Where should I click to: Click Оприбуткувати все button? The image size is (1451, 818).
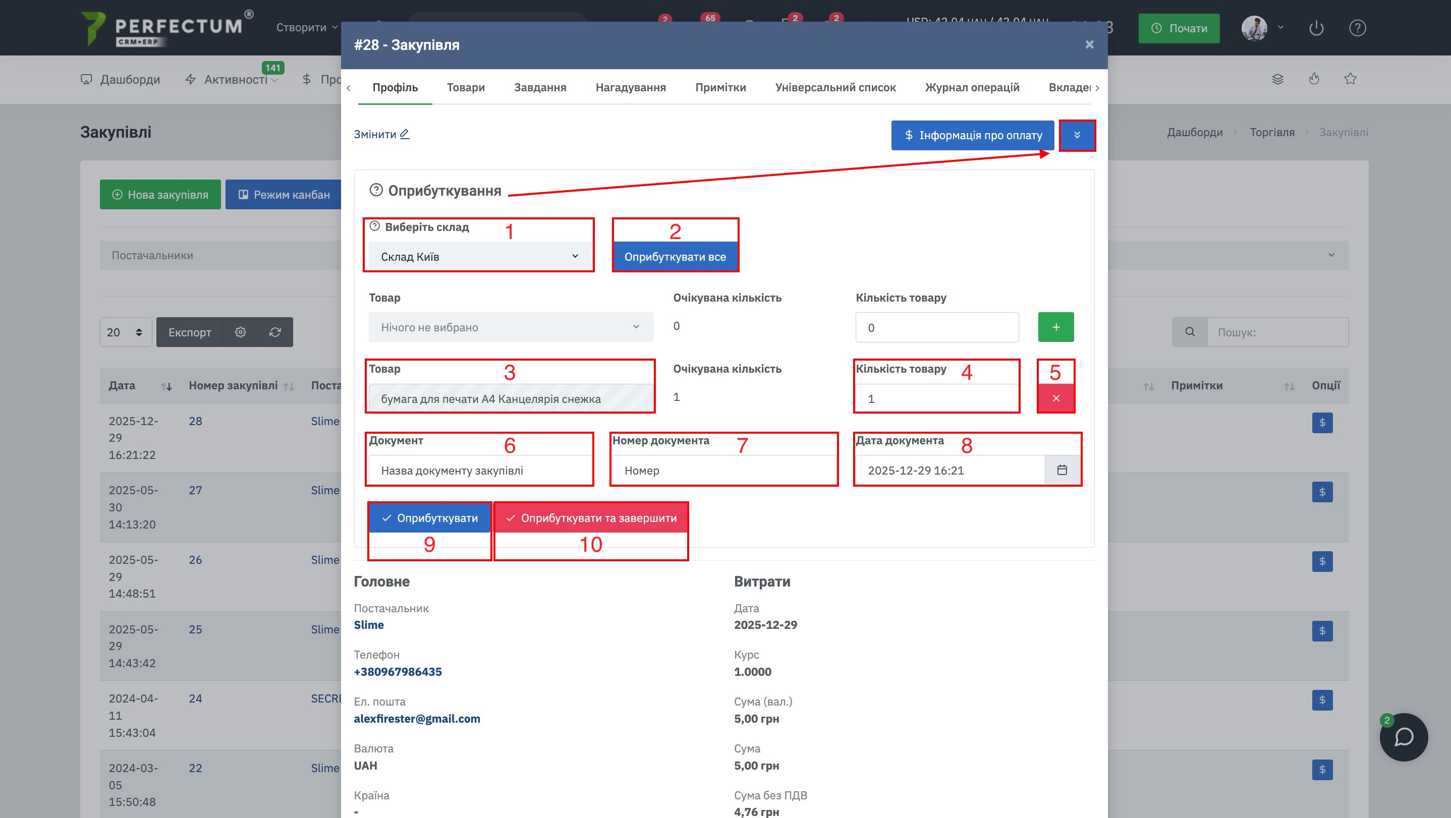[x=675, y=257]
